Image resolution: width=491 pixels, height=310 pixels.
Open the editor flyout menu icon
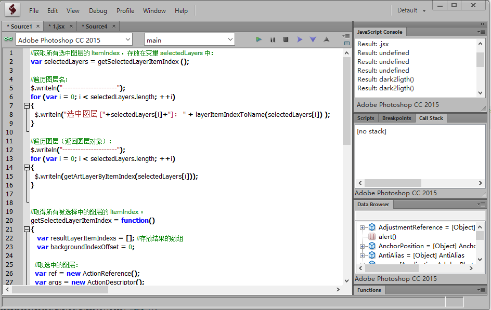(x=346, y=36)
